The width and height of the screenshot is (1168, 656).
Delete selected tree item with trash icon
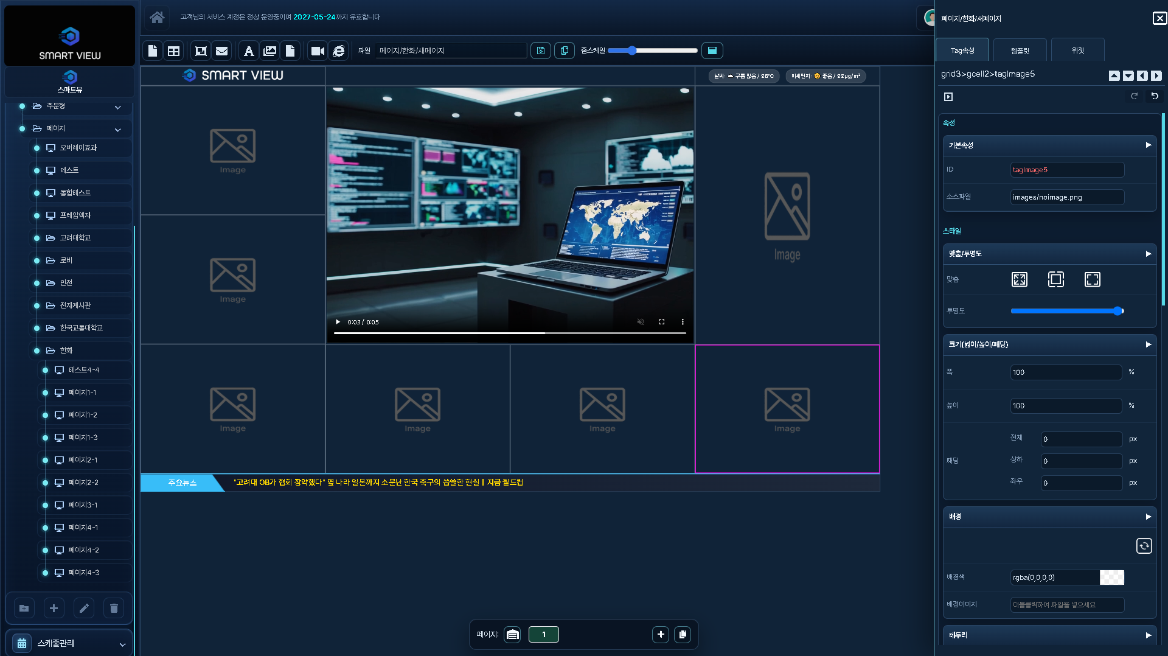(x=114, y=608)
